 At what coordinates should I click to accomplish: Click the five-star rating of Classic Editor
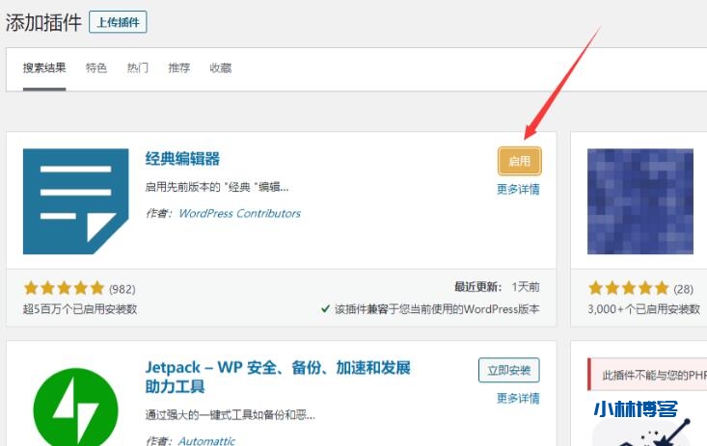pos(64,288)
